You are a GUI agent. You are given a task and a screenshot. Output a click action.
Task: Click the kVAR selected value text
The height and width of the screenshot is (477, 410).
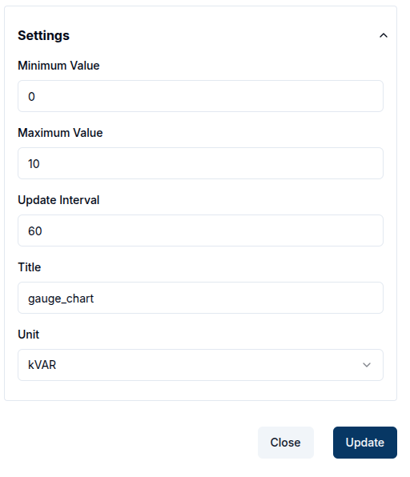coord(42,365)
